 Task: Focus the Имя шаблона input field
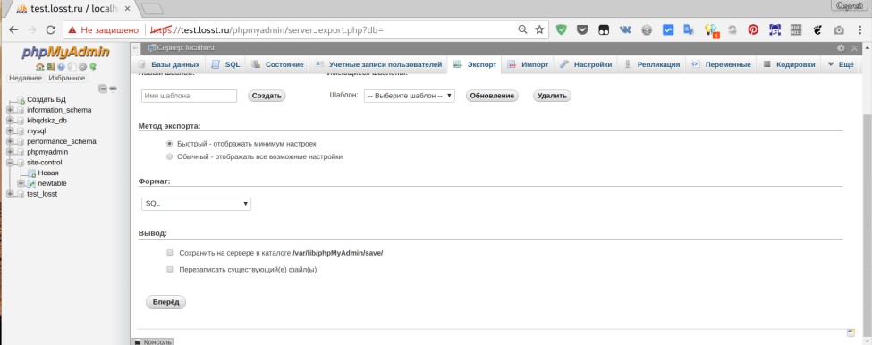pos(189,96)
